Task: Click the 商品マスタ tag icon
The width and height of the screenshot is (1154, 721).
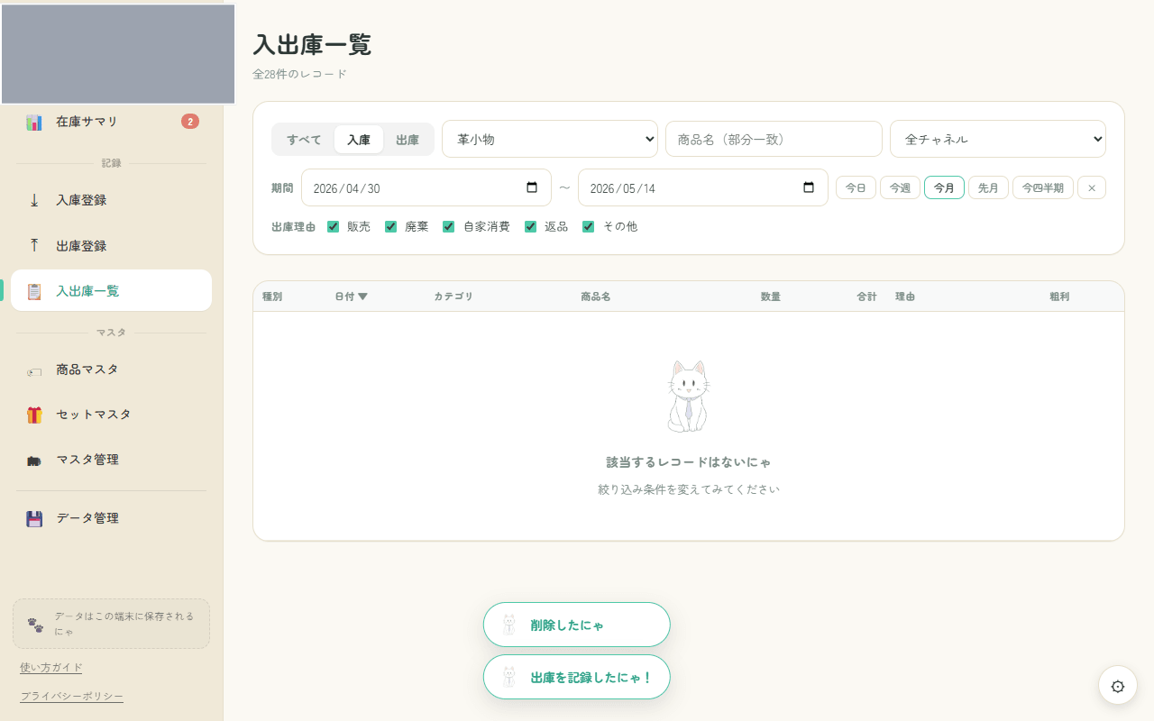Action: [34, 370]
